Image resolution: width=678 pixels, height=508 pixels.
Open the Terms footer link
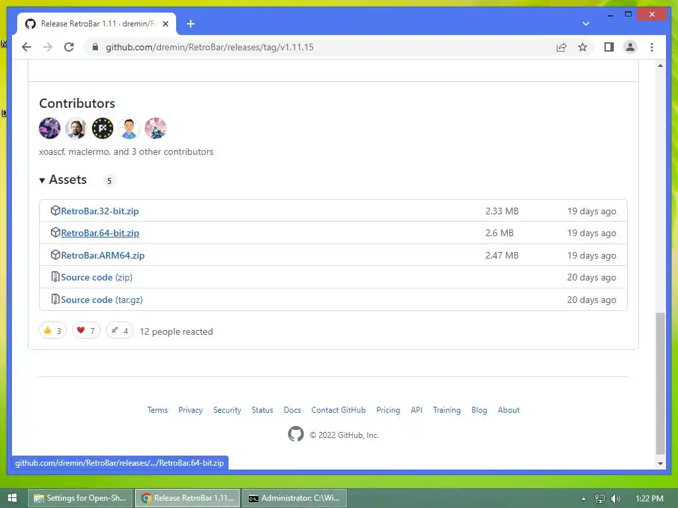pos(158,410)
